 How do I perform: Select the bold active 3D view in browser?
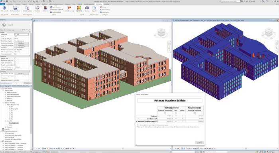click(x=14, y=123)
